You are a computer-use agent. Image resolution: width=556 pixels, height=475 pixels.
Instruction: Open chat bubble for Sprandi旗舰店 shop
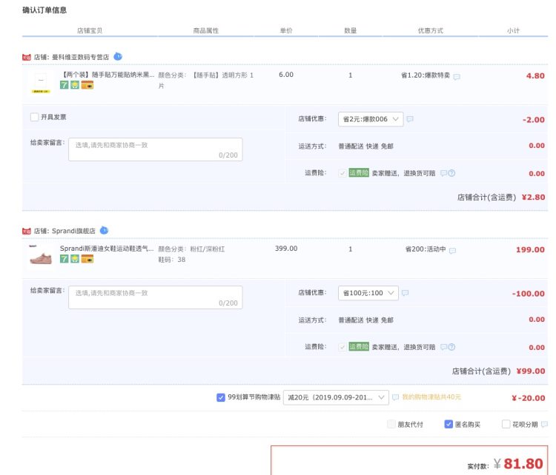point(104,230)
